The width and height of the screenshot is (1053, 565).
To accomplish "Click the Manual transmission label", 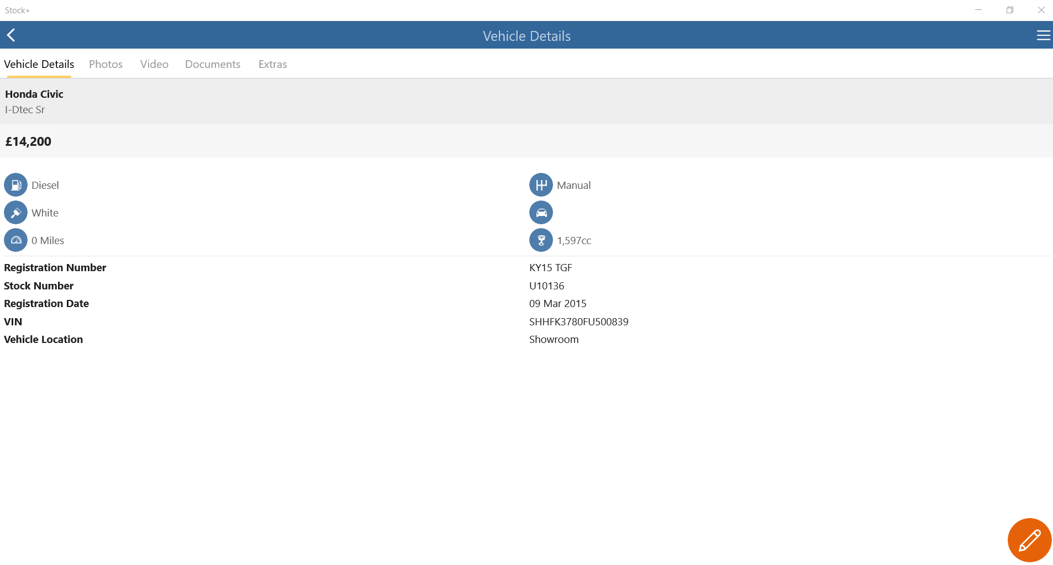I will click(x=574, y=185).
